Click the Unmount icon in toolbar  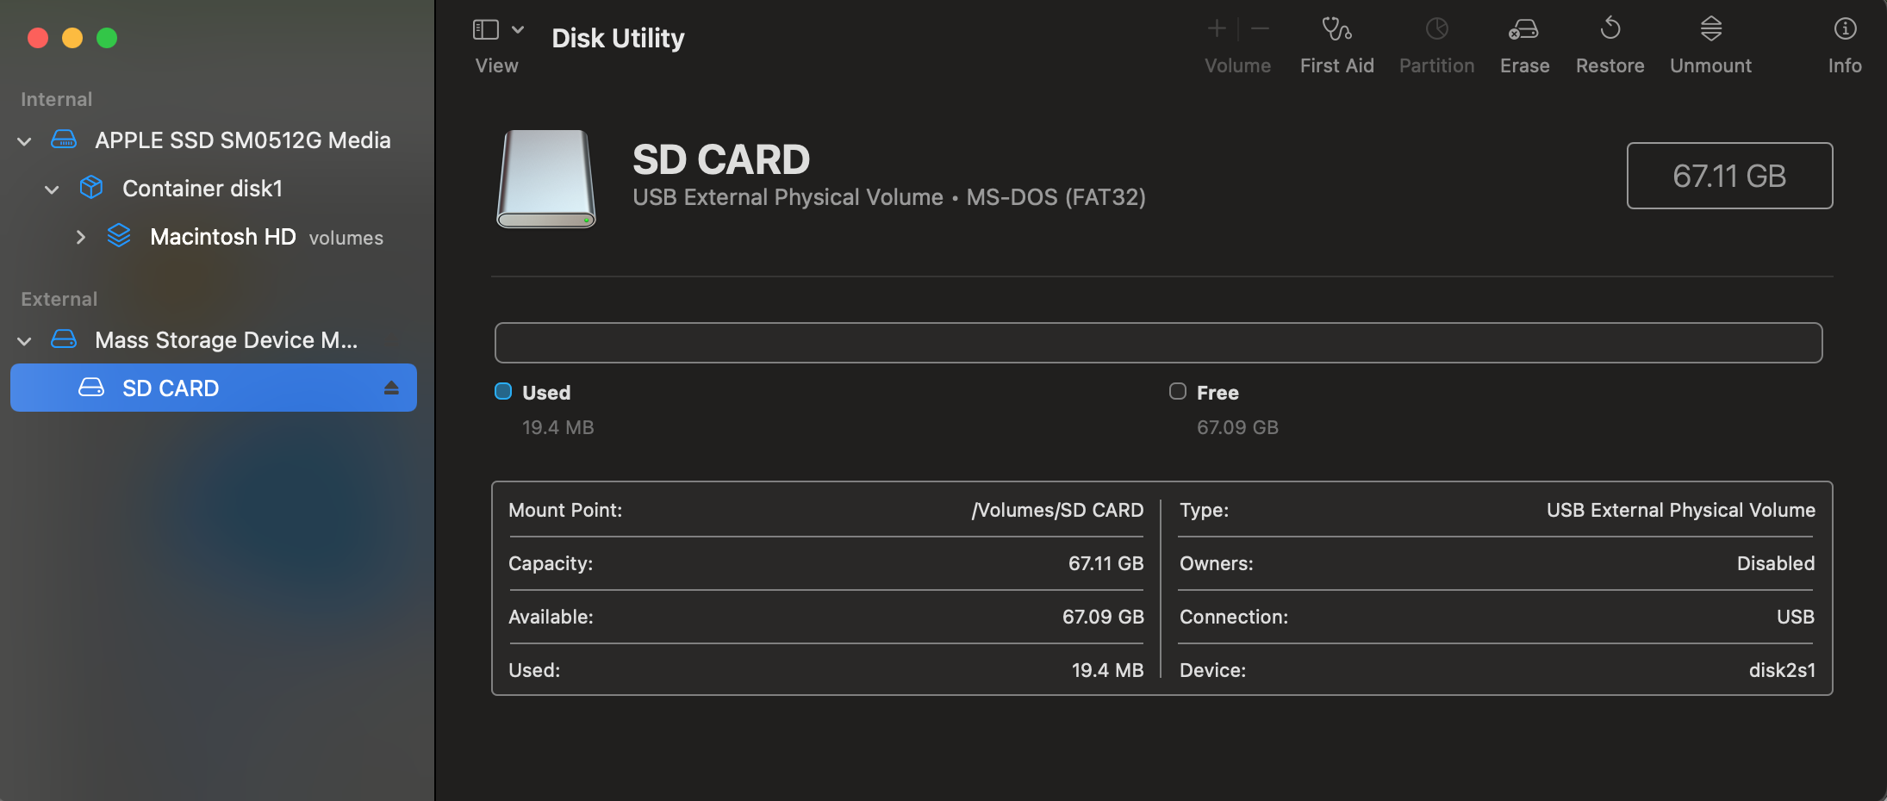[1710, 28]
